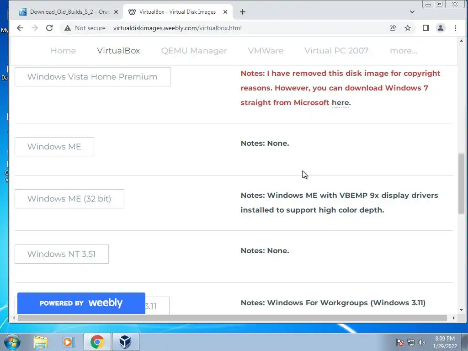Open the QEMU Manager page
Image resolution: width=468 pixels, height=351 pixels.
(x=194, y=51)
